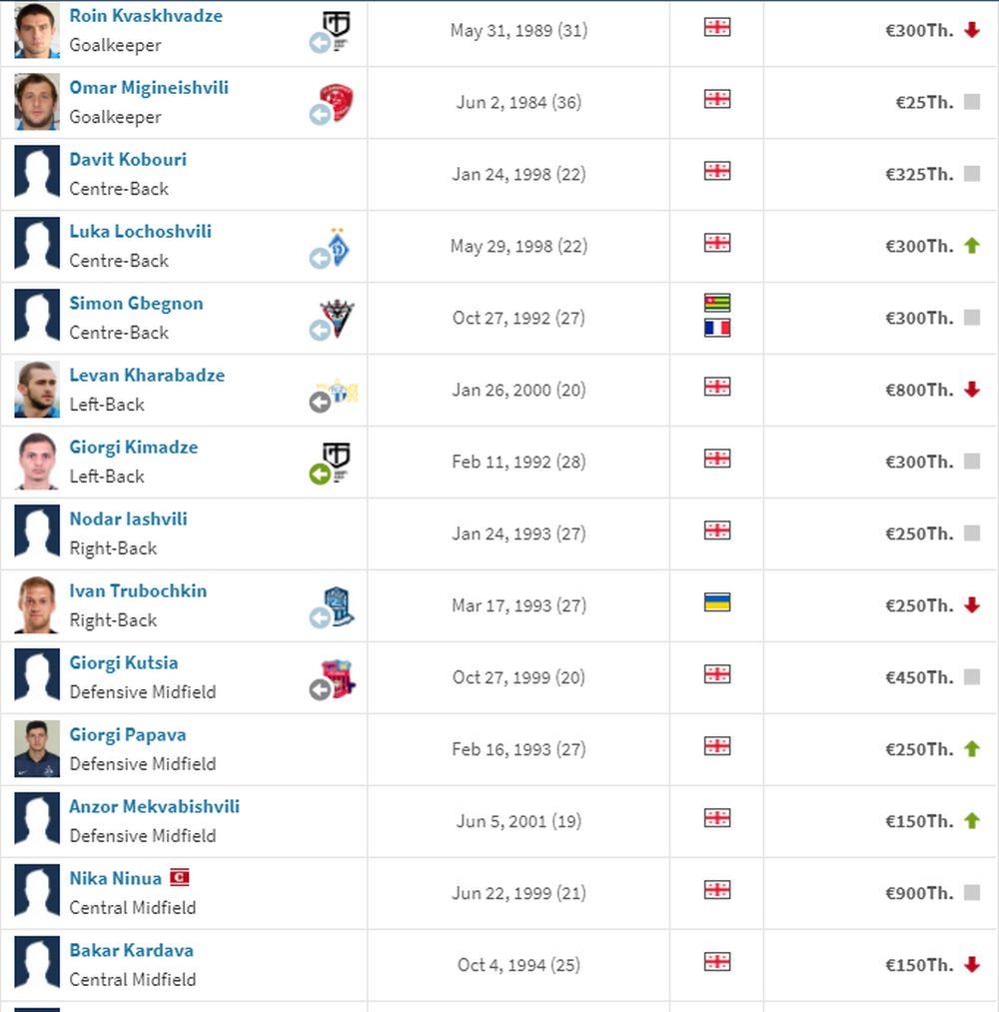
Task: Click Ukrainian flag in Ivan Trubochkin row
Action: pos(717,601)
